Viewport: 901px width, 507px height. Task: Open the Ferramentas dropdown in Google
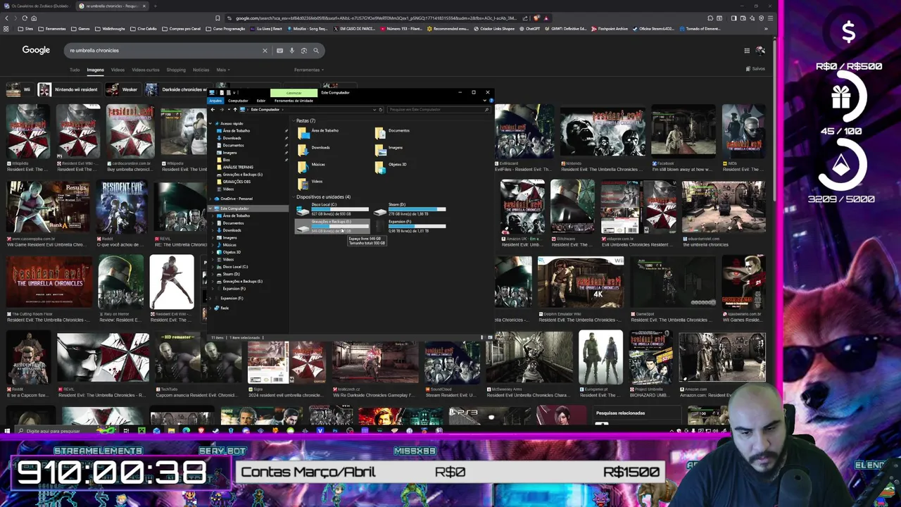click(308, 70)
